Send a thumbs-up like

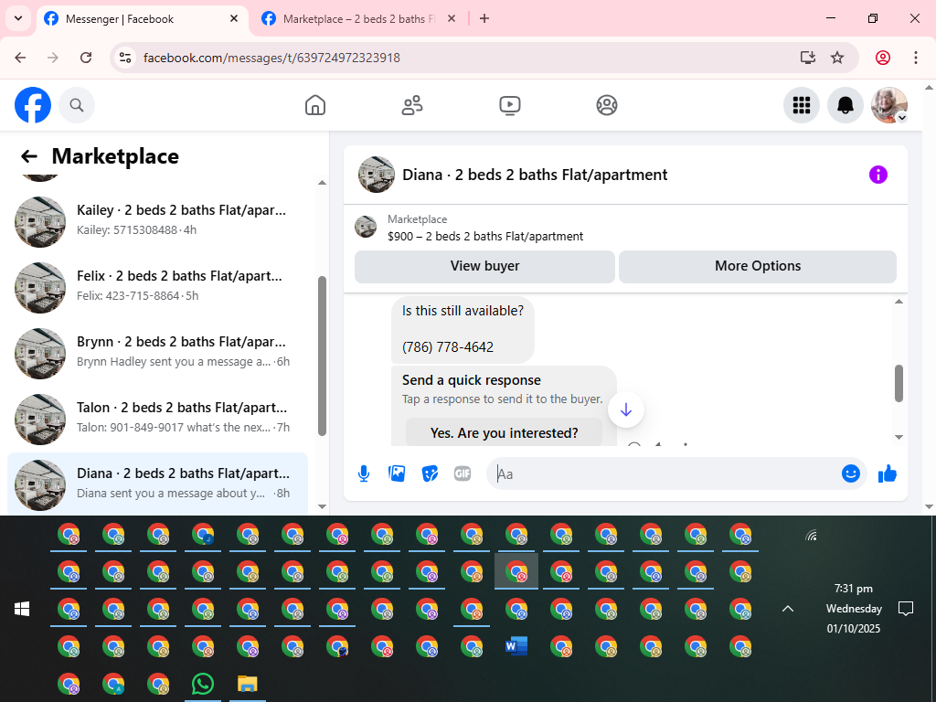coord(888,474)
